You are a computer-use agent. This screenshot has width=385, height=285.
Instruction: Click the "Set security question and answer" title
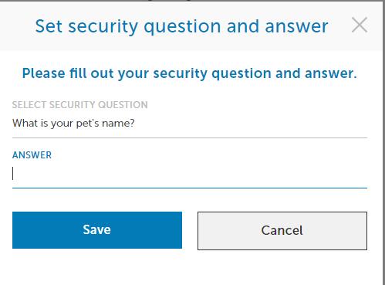(x=181, y=26)
